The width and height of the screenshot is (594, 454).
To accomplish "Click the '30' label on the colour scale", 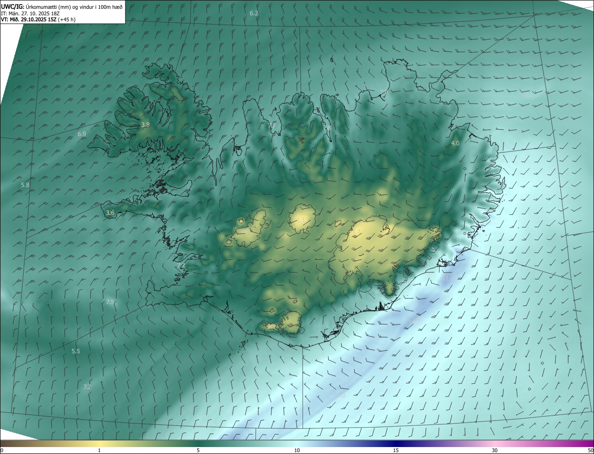I will click(495, 450).
